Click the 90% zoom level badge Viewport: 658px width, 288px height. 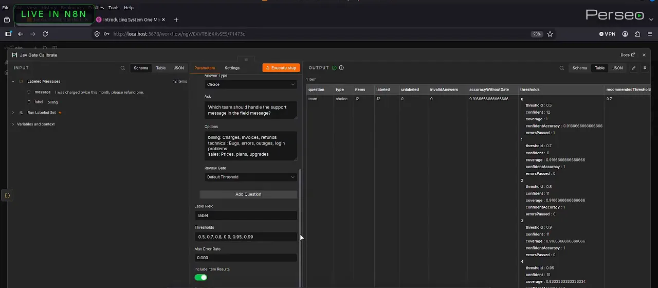pyautogui.click(x=537, y=34)
